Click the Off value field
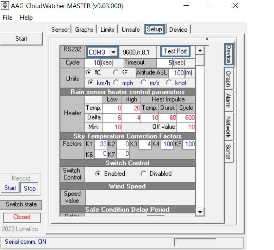Image resolution: width=274 pixels, height=250 pixels. pyautogui.click(x=186, y=127)
